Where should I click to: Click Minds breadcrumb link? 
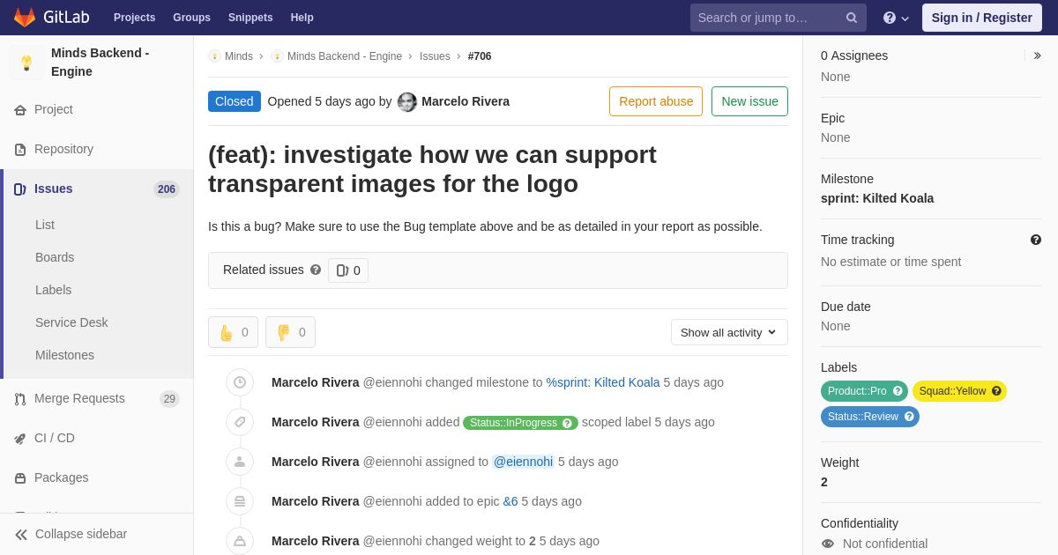239,56
